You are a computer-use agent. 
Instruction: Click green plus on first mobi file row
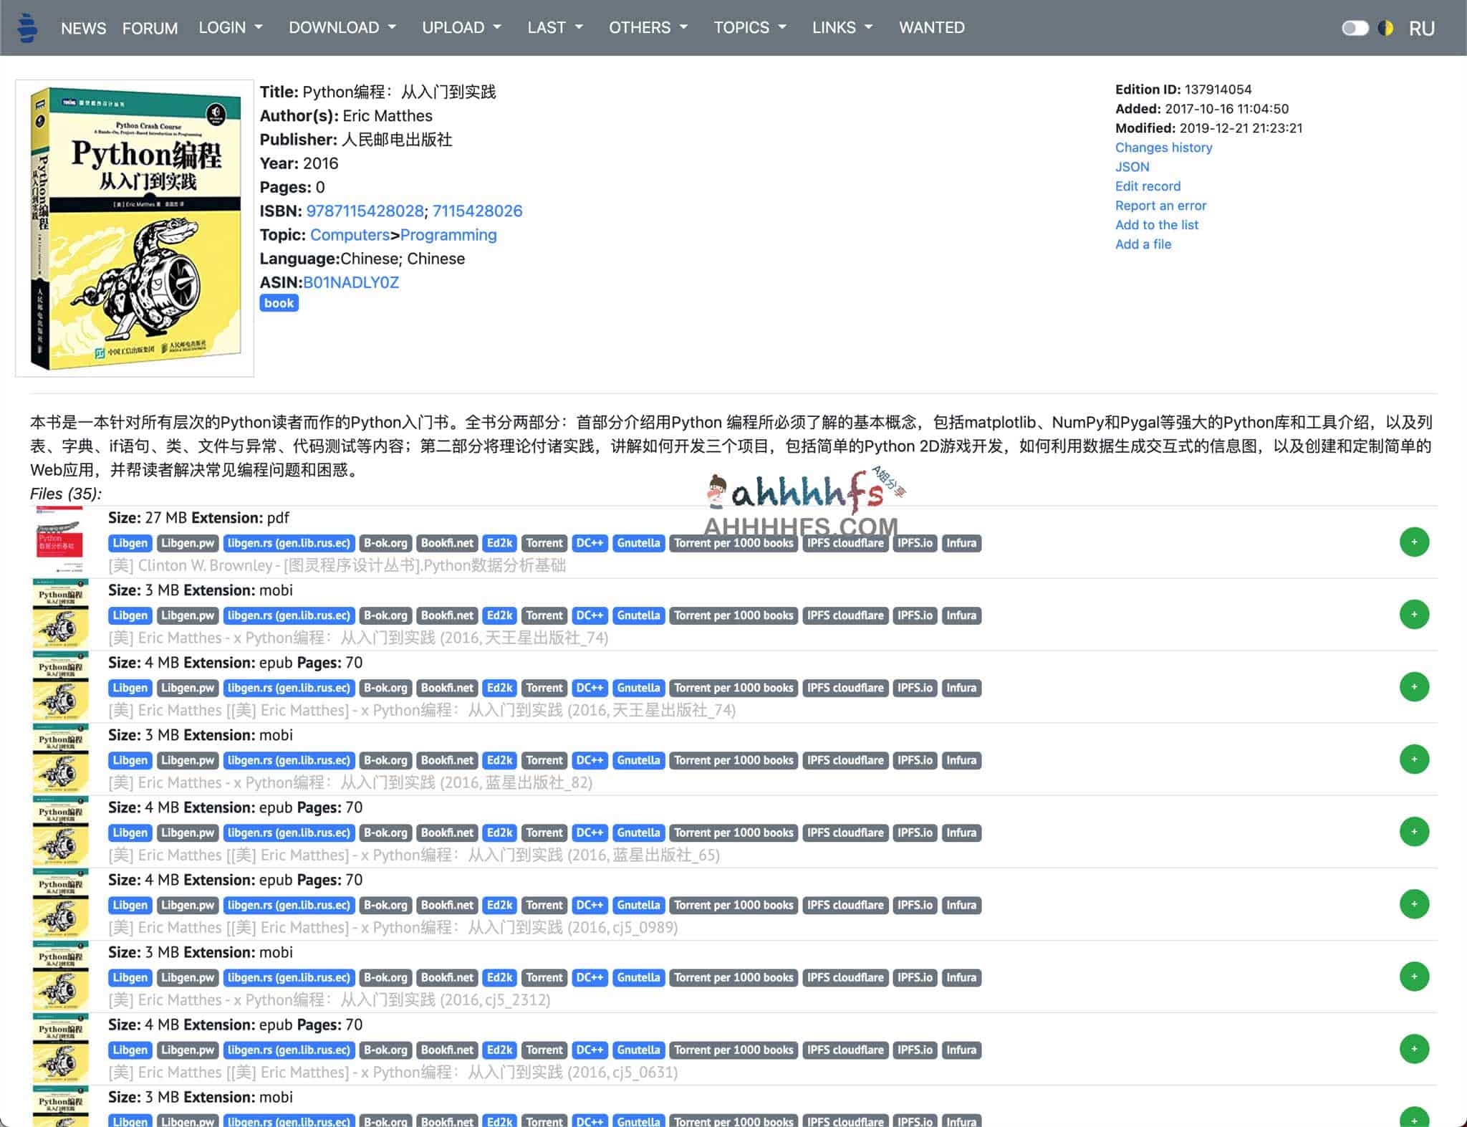pyautogui.click(x=1413, y=615)
